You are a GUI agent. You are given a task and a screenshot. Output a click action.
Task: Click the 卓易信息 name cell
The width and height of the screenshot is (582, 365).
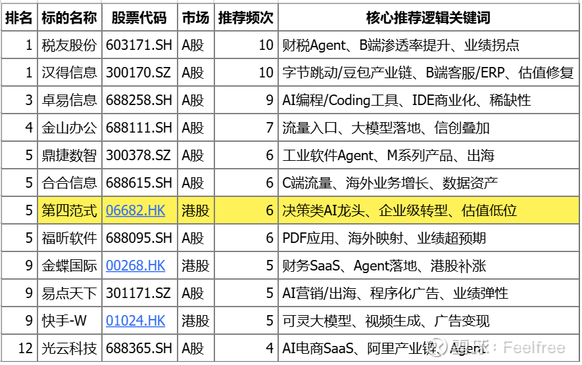tap(70, 100)
